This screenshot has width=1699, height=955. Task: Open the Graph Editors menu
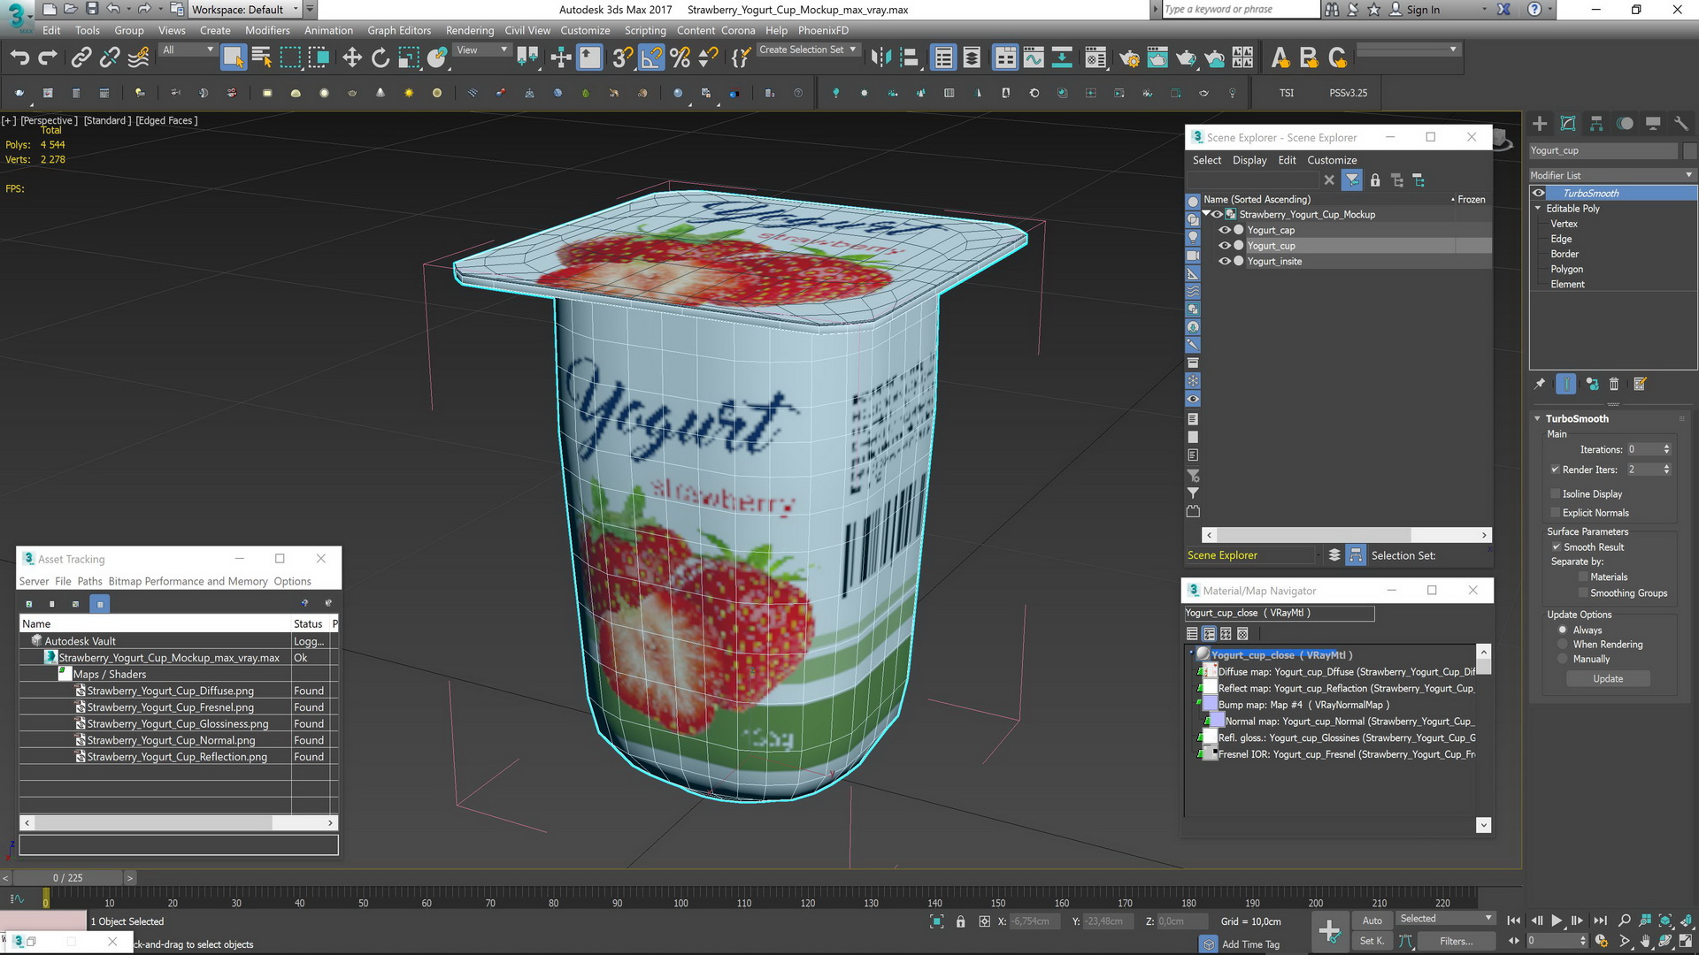pos(399,30)
